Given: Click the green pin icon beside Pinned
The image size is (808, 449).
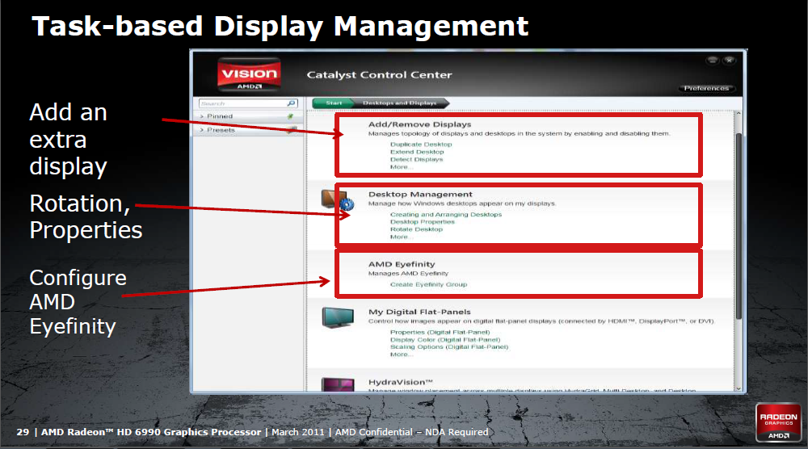Looking at the screenshot, I should tap(290, 116).
